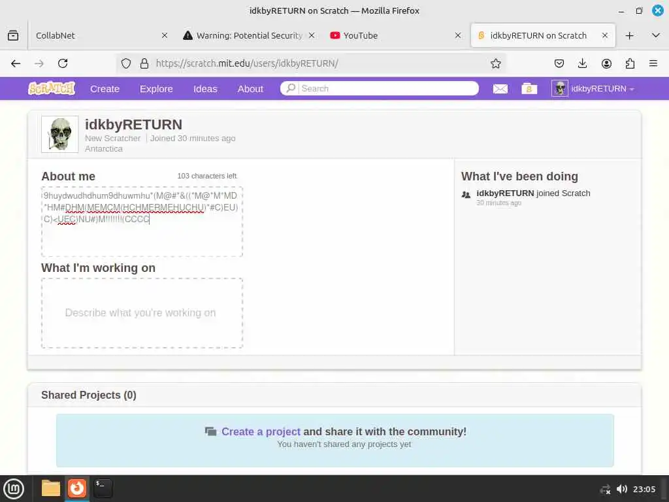
Task: Click the Create a project link
Action: 261,431
